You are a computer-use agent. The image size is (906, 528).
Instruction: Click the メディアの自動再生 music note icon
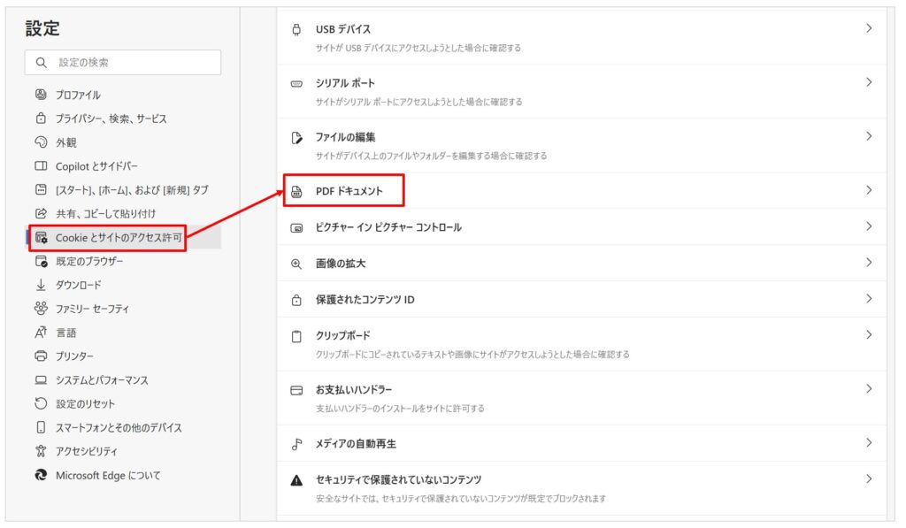click(x=296, y=444)
